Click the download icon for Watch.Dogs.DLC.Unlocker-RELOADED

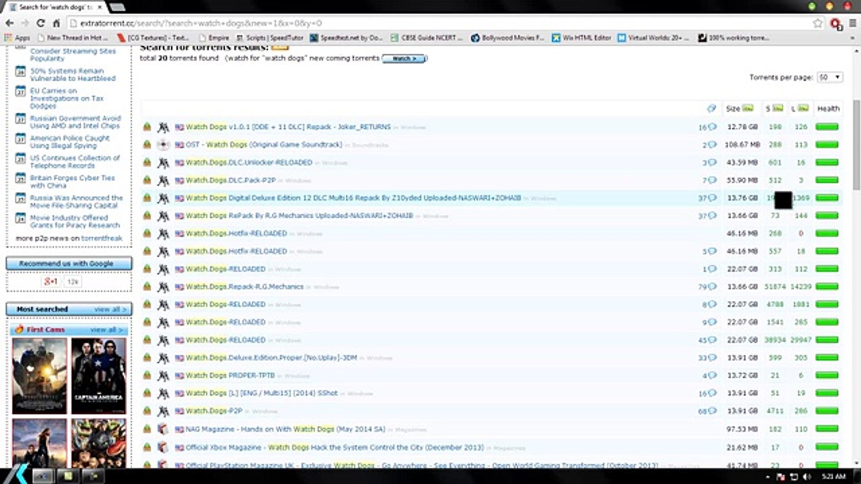pyautogui.click(x=147, y=162)
